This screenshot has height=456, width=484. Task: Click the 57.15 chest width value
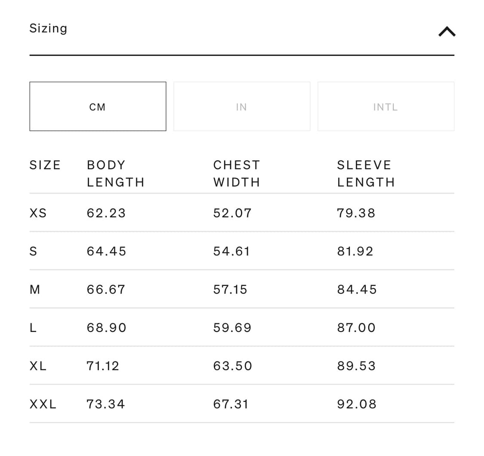click(x=230, y=290)
